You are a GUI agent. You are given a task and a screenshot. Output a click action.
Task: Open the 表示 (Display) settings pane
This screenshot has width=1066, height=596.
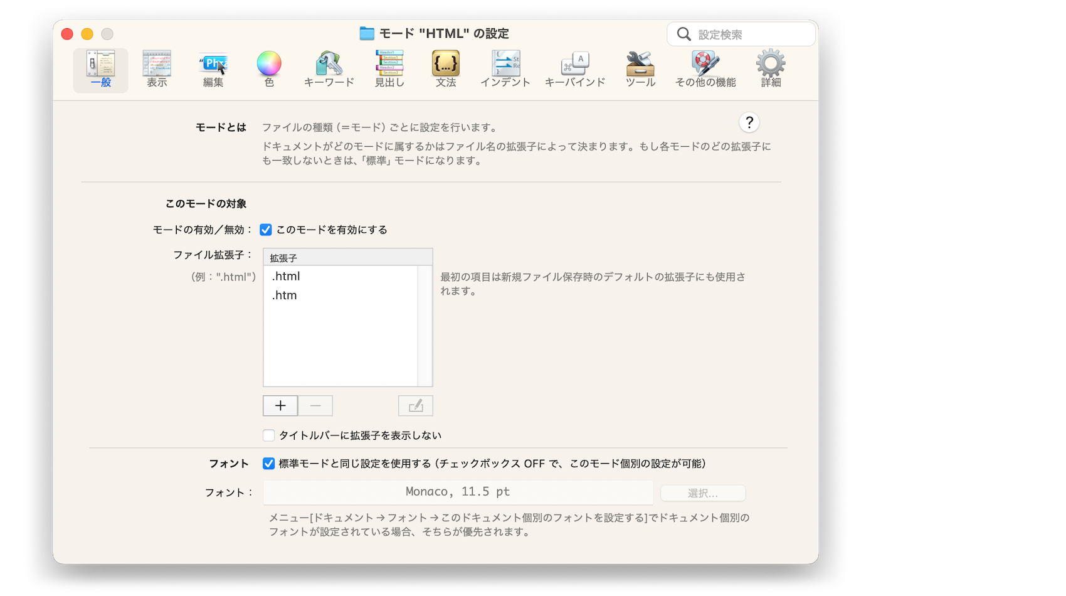(157, 69)
